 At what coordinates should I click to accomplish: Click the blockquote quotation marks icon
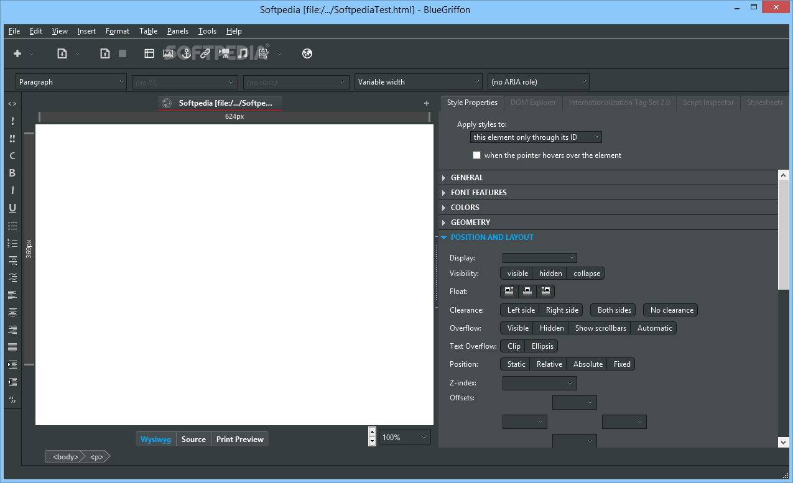pyautogui.click(x=12, y=399)
